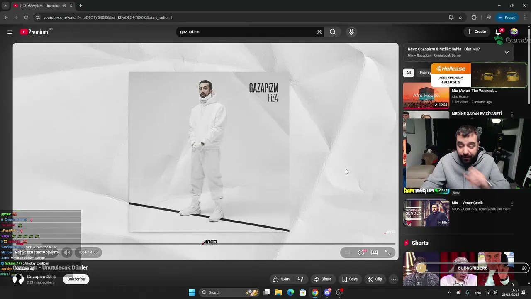Open a new browser tab
The image size is (531, 299).
80,6
